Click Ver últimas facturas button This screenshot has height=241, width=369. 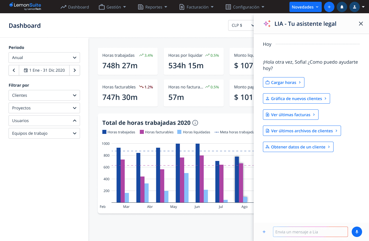pos(290,115)
